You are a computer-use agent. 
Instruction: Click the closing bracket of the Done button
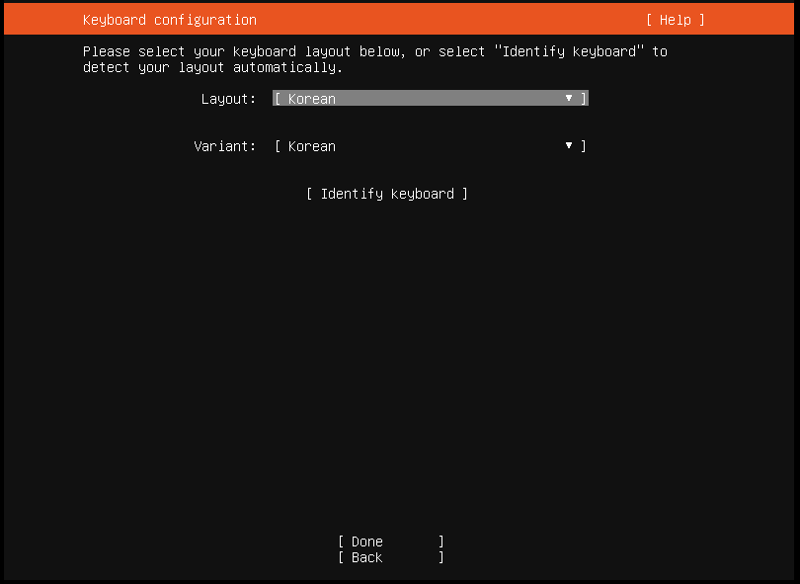click(441, 542)
